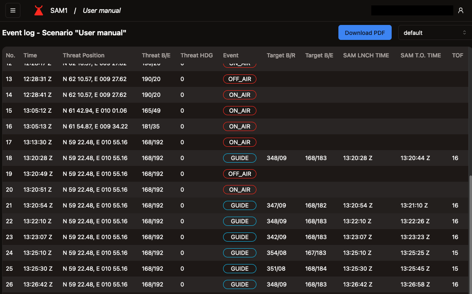Click OFF_AIR badge in row 19
Screen dimensions: 472x294
240,174
